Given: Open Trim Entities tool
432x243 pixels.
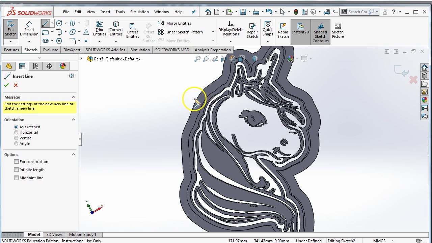Looking at the screenshot, I should click(99, 29).
